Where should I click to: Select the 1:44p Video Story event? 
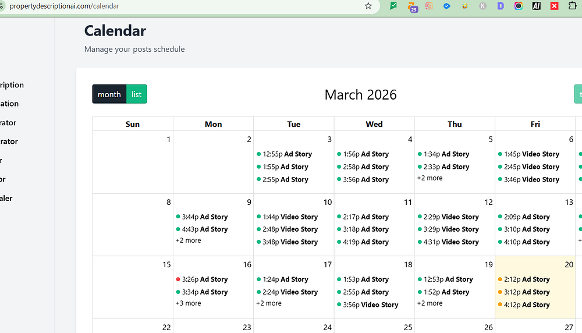tap(288, 217)
